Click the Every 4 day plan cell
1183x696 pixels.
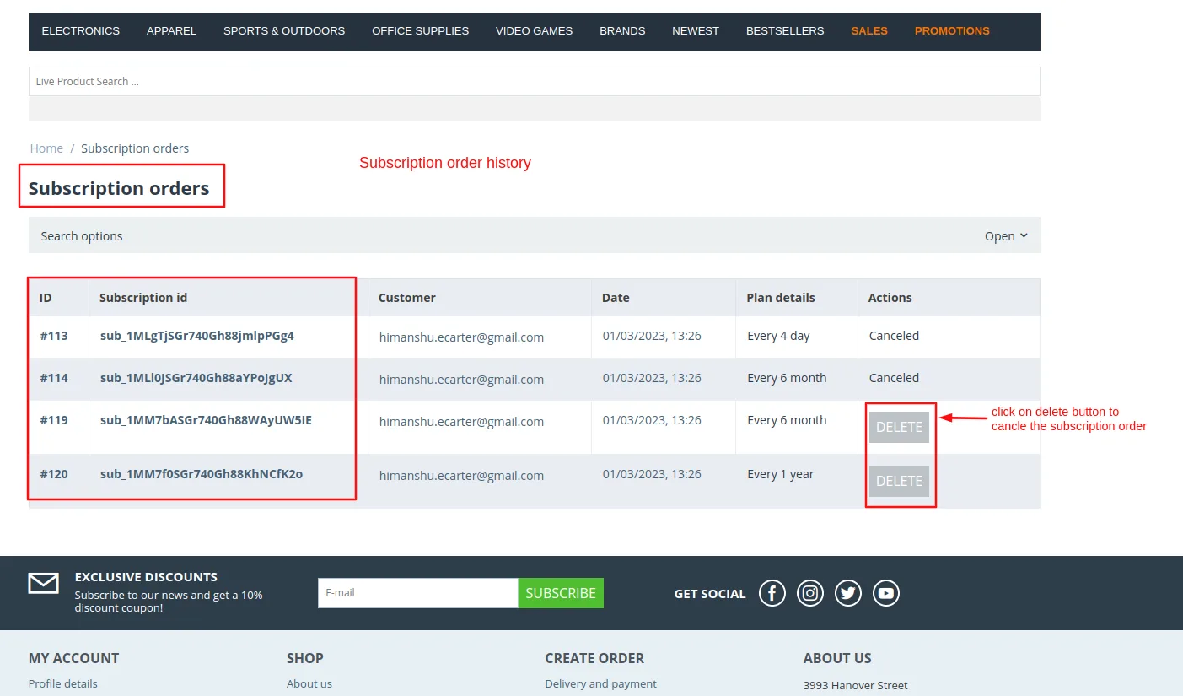(x=778, y=336)
